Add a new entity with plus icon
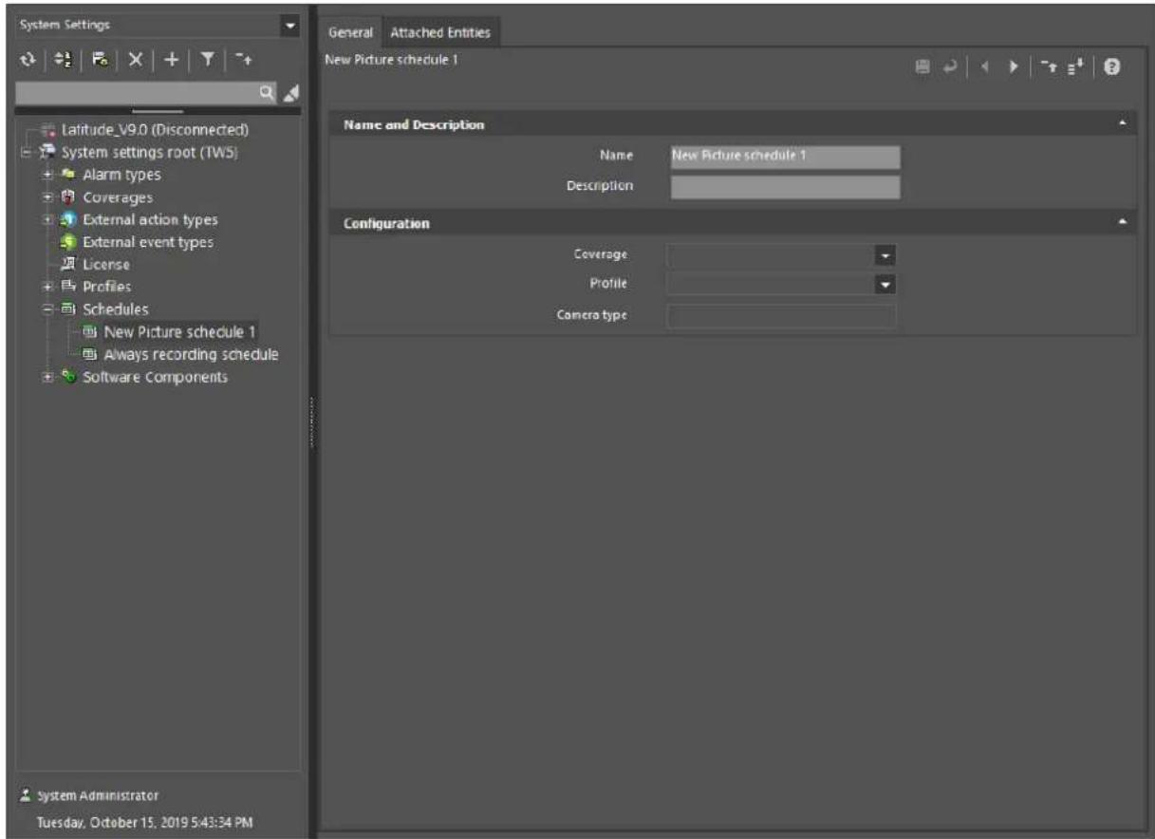Viewport: 1155px width, 839px height. [171, 59]
